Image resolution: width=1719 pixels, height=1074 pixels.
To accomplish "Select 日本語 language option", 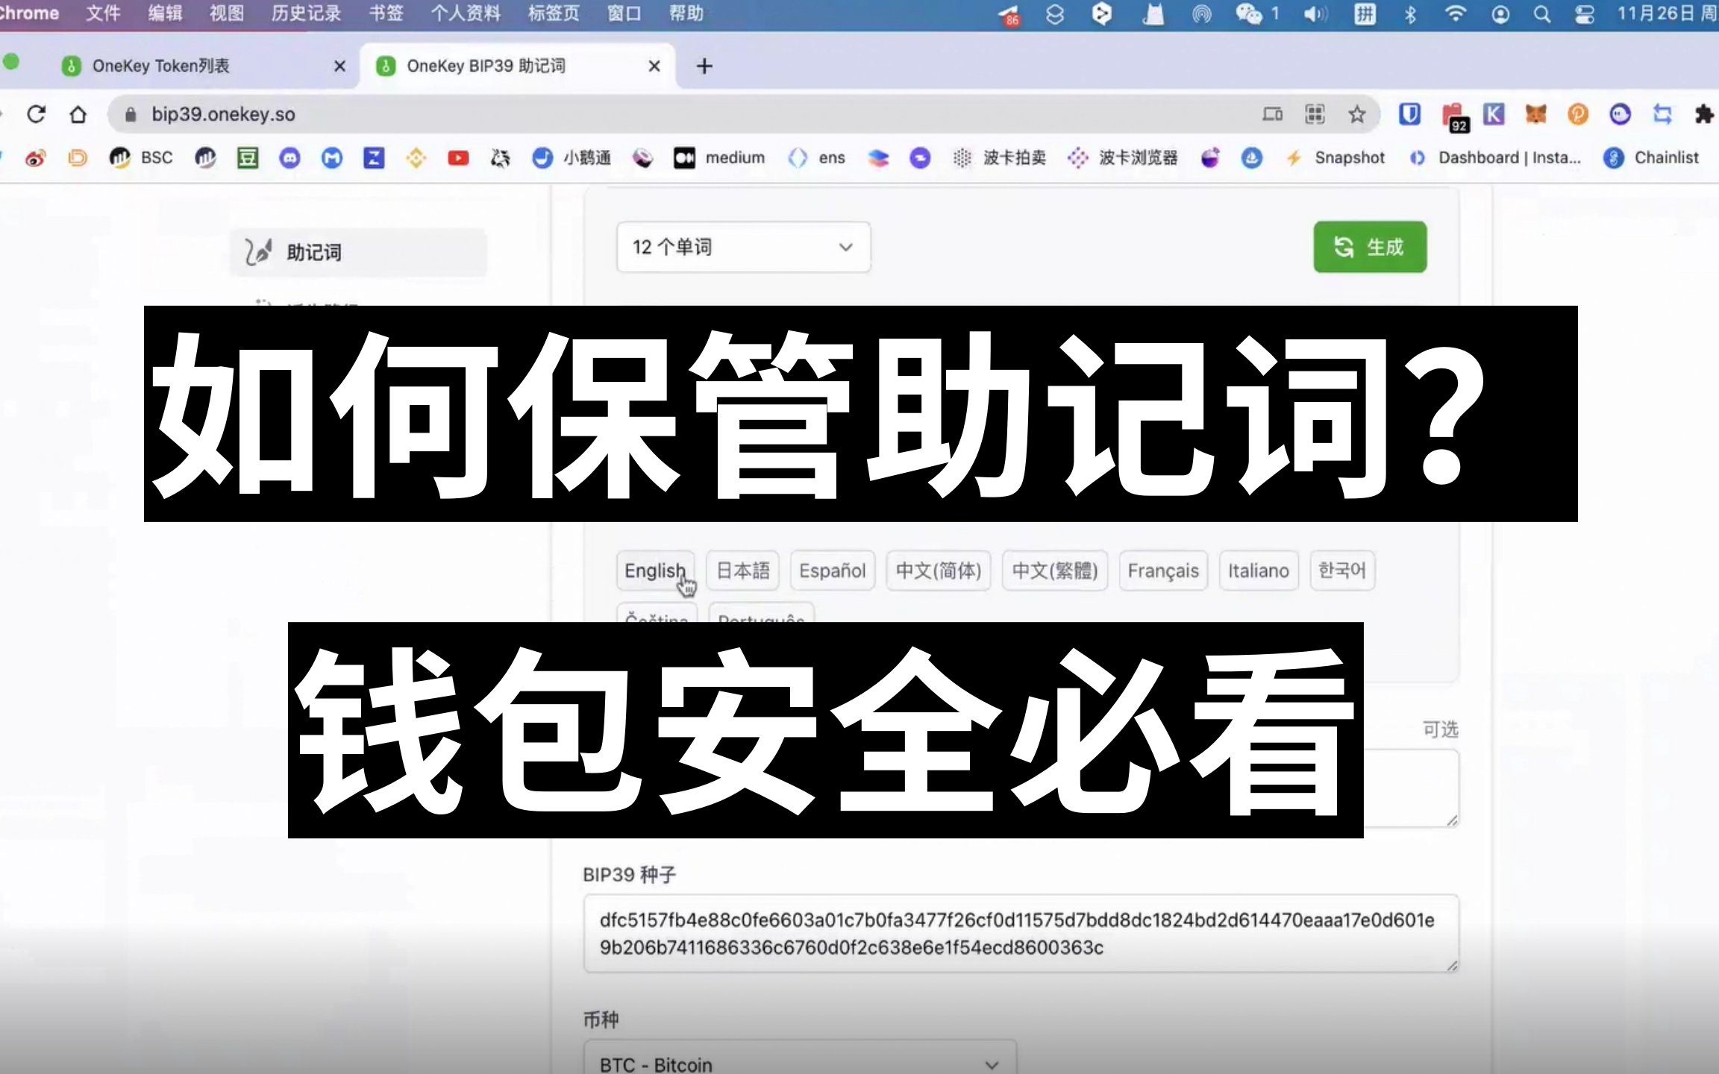I will (742, 571).
